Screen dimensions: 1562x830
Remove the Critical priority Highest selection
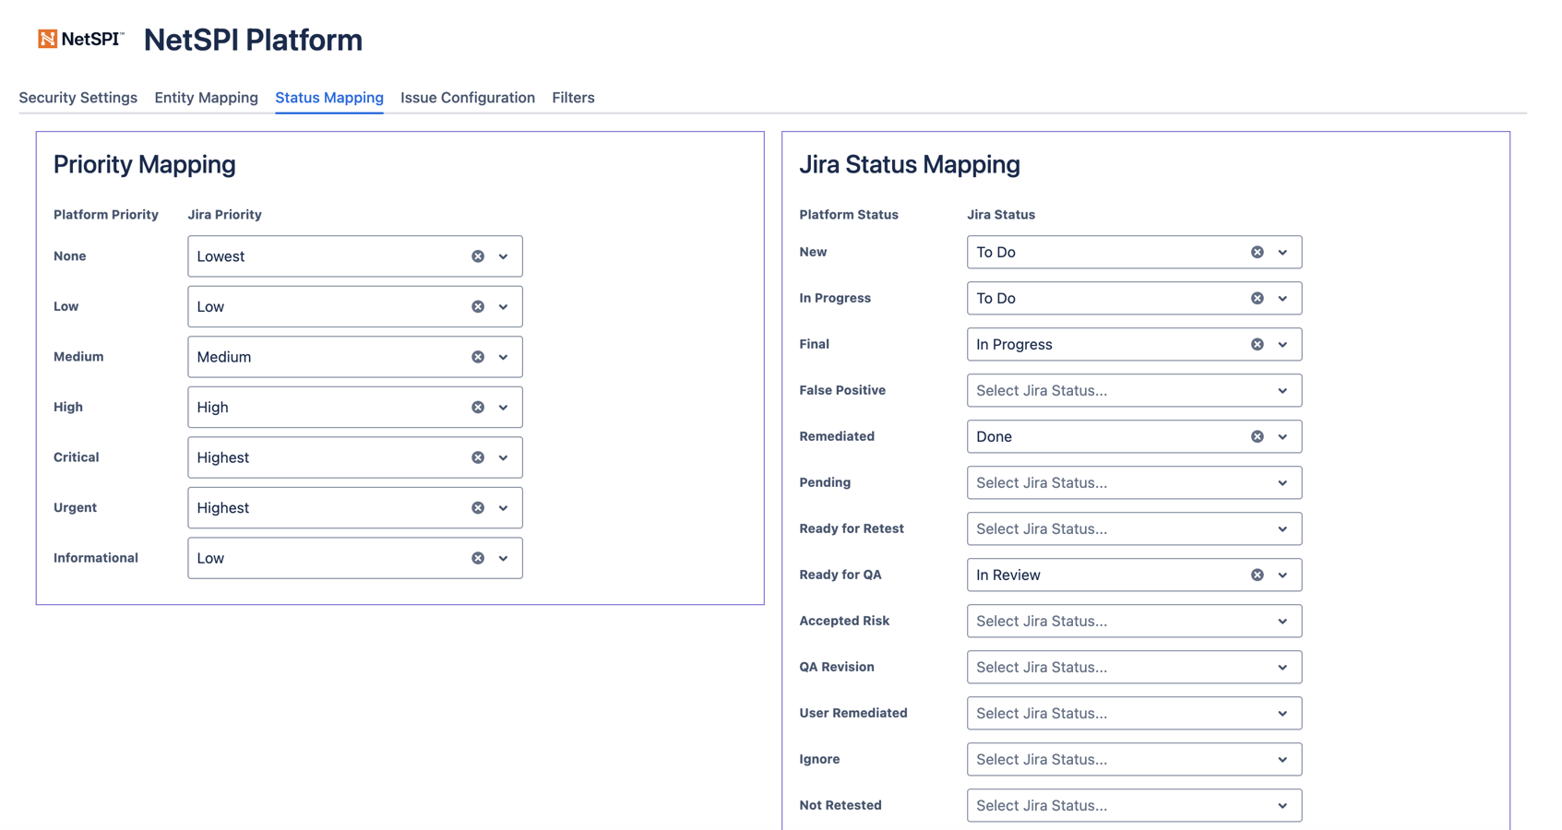click(x=478, y=457)
